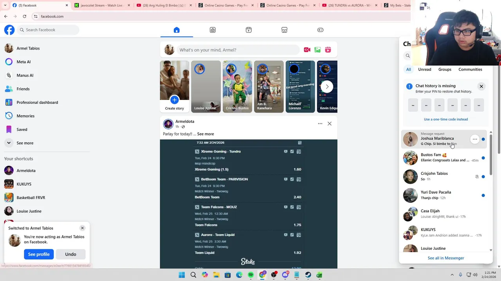Click the Photo/video icon in composer

click(x=317, y=50)
